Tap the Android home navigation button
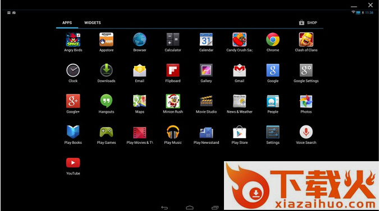Screen dimensions: 380x211 (x=190, y=208)
